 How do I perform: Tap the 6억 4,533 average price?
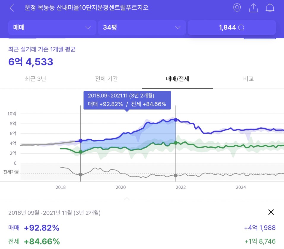(x=31, y=62)
